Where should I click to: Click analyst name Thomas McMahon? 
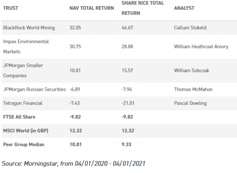tap(193, 89)
